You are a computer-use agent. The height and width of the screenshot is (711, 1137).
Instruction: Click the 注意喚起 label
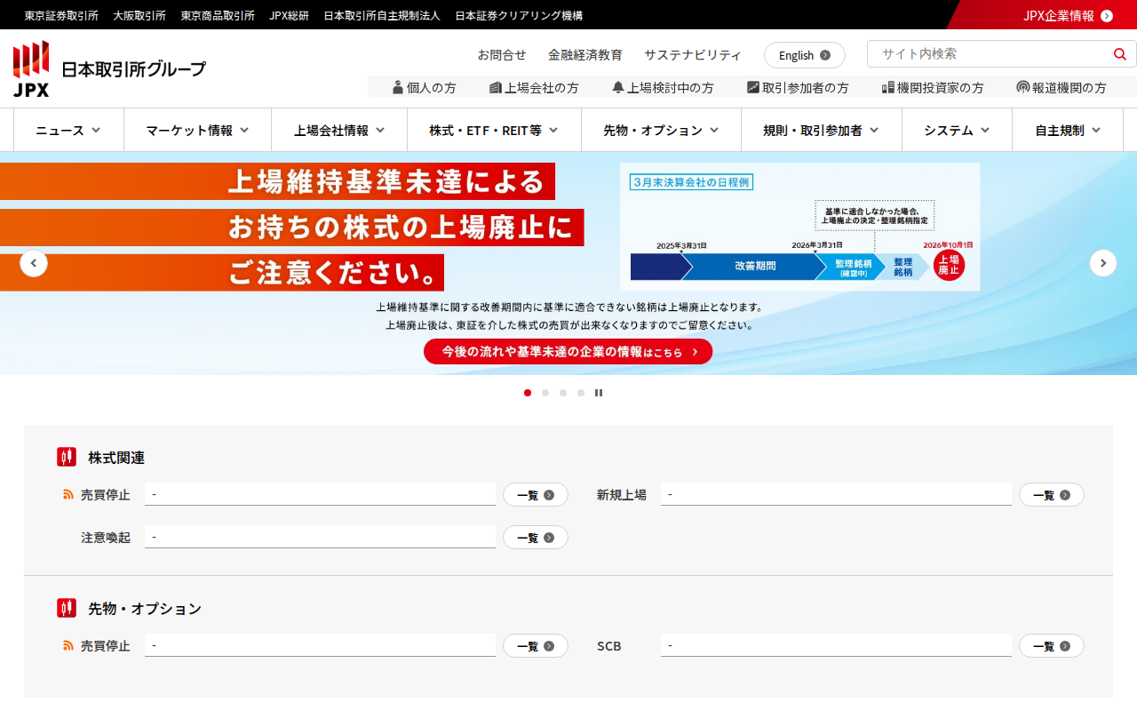pyautogui.click(x=106, y=538)
